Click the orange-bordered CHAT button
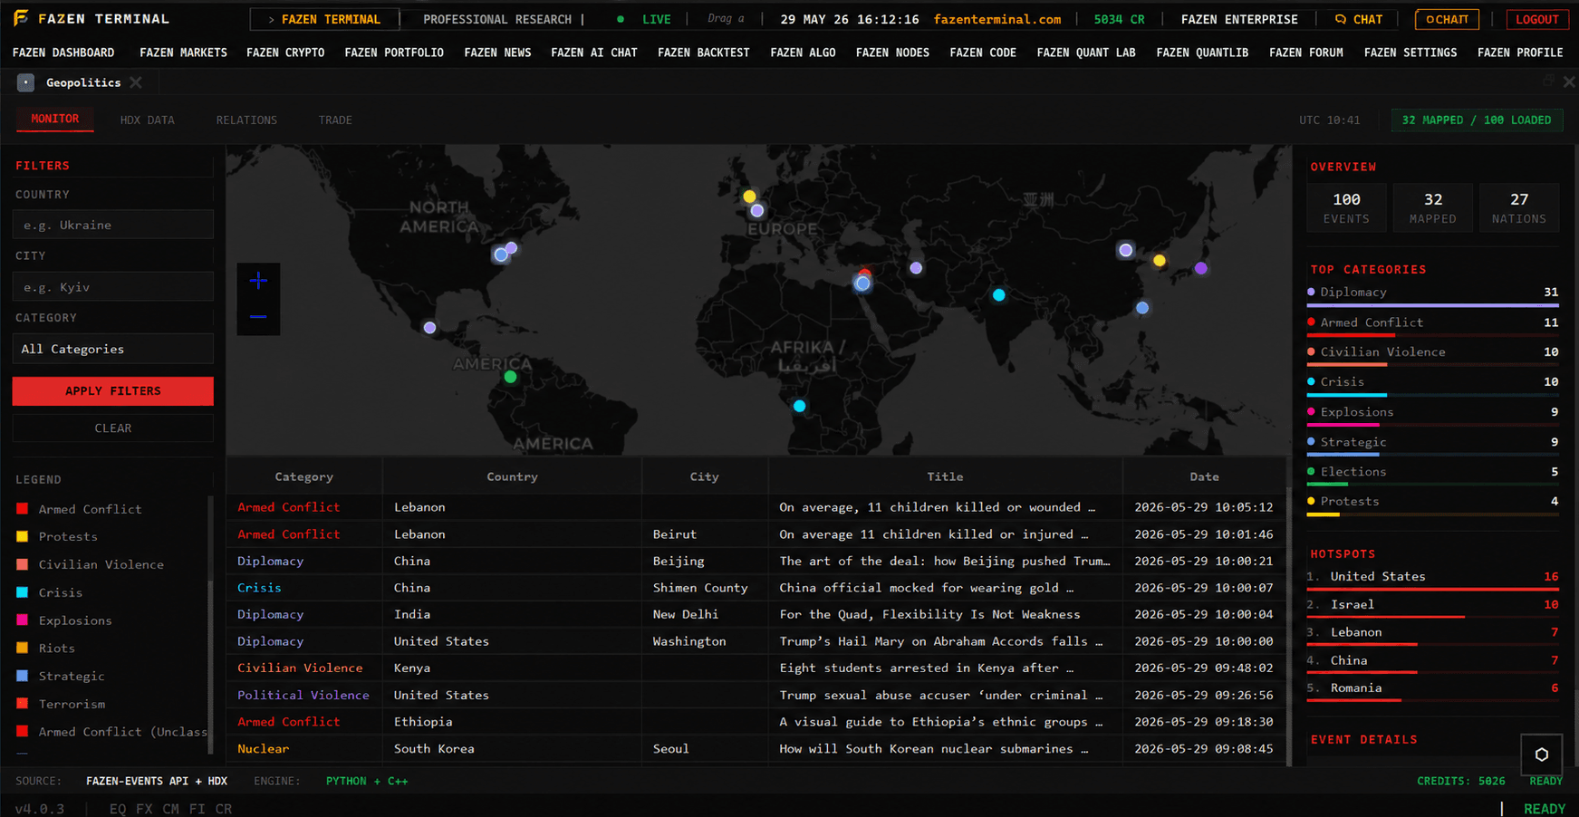 tap(1448, 19)
